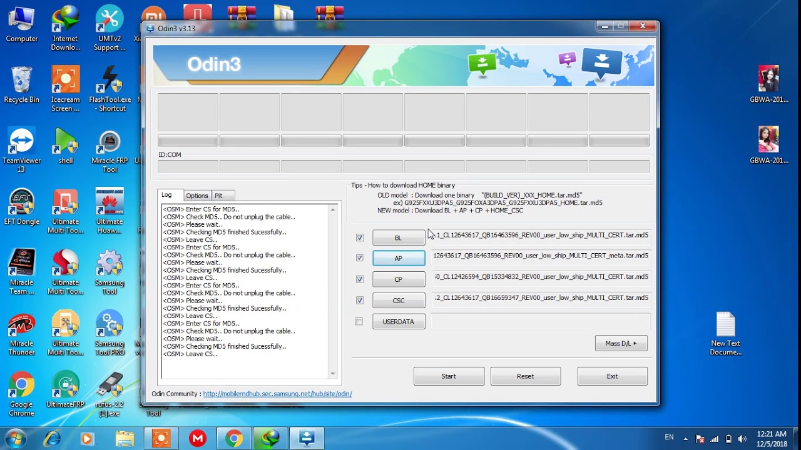
Task: Select the New Text Document desktop file
Action: (x=726, y=334)
